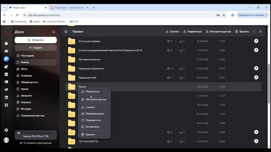This screenshot has width=271, height=152.
Task: Click views eye icon on Предзащита Диджитал
Action: [169, 68]
